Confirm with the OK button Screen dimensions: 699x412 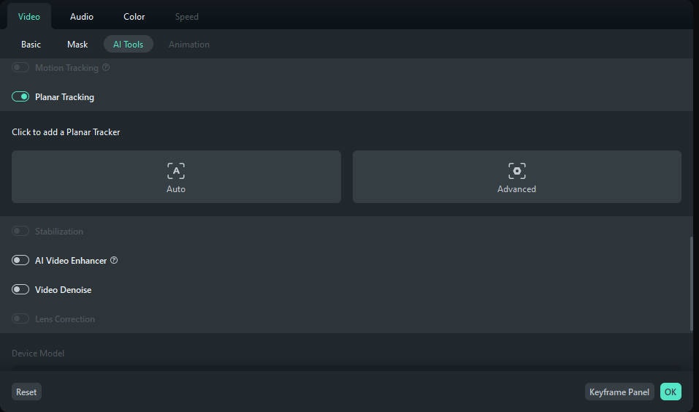(x=671, y=392)
